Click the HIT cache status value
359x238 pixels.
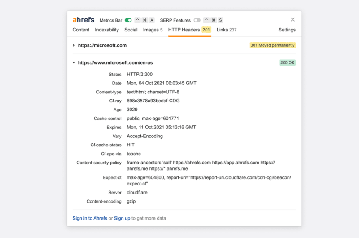pos(131,145)
